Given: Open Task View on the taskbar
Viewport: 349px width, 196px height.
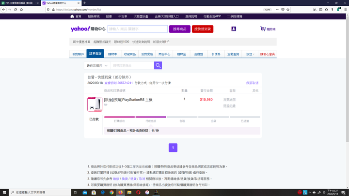Looking at the screenshot, I should tap(76, 193).
